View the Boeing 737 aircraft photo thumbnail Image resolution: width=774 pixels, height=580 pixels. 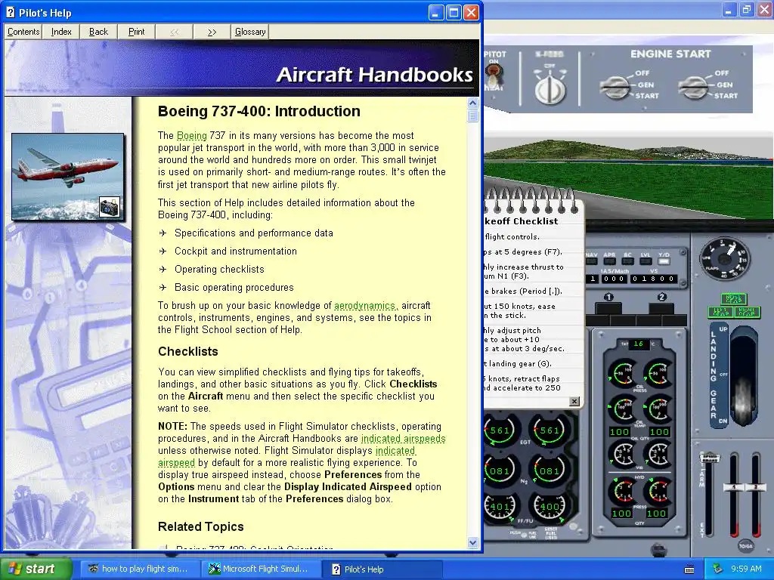tap(67, 177)
